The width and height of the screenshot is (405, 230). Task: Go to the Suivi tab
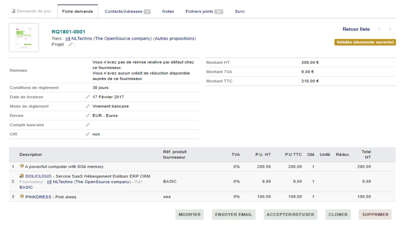pyautogui.click(x=240, y=11)
